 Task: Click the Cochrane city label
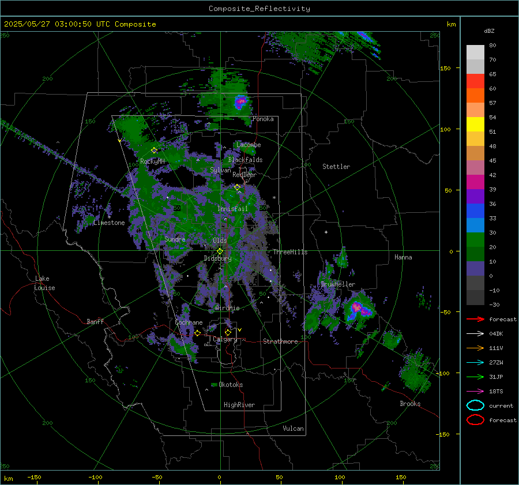[189, 322]
